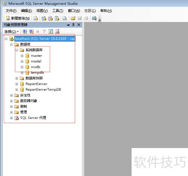Screen dimensions: 188x176
Task: Open the 窗口(W) menu
Action: [74, 11]
